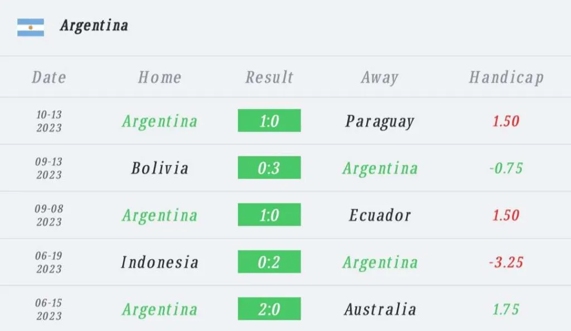Open the 2:0 result against Australia
571x331 pixels.
[x=269, y=309]
